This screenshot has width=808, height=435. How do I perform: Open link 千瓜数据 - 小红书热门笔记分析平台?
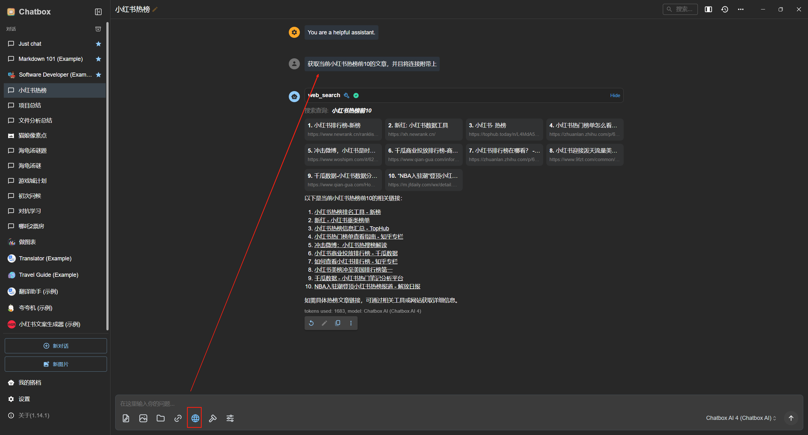359,278
